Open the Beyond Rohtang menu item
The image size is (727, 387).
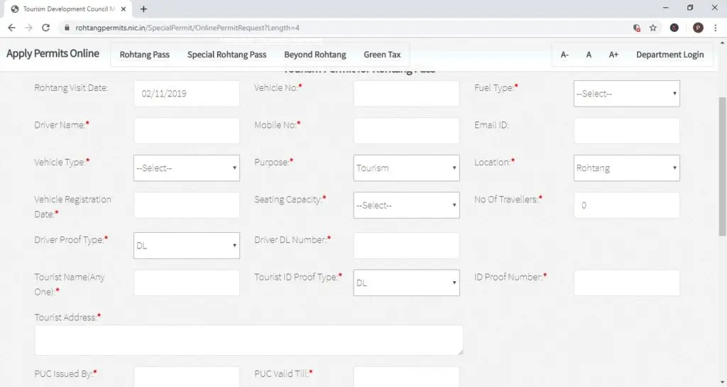coord(315,55)
